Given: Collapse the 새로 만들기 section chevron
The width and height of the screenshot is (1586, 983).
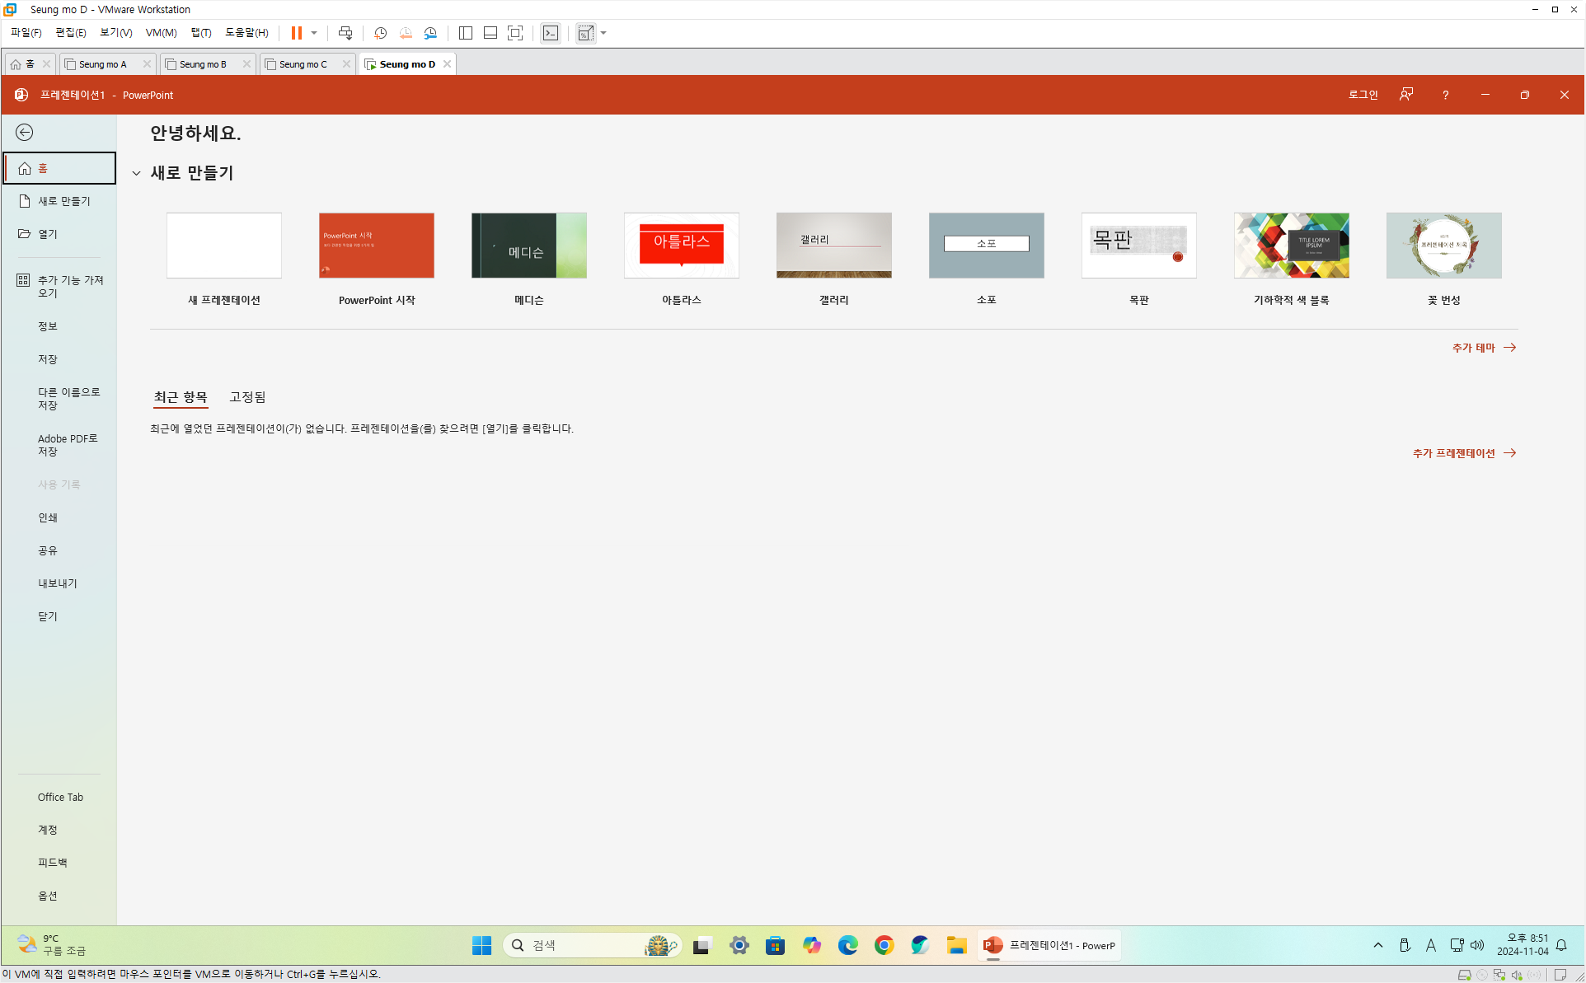Looking at the screenshot, I should point(137,173).
